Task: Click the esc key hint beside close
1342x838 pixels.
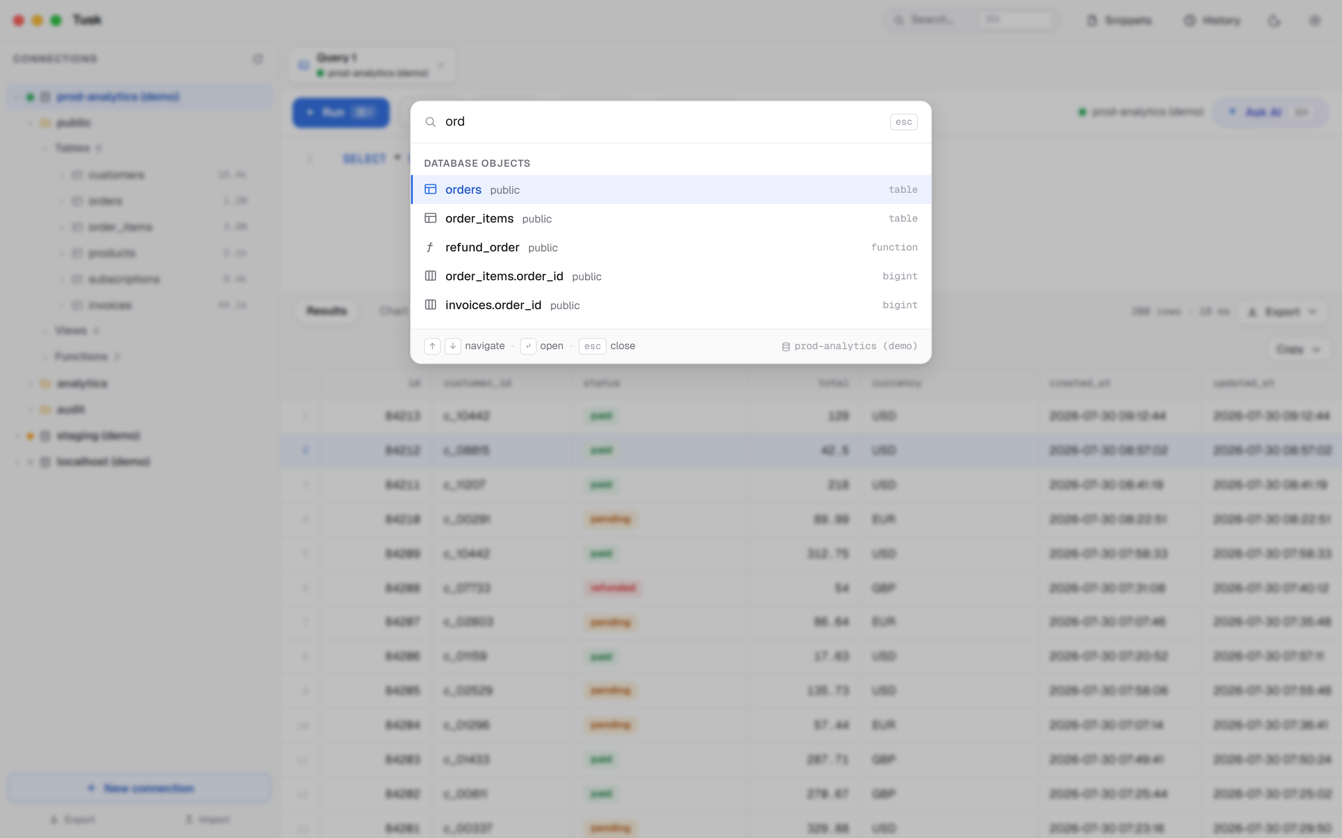Action: point(592,346)
